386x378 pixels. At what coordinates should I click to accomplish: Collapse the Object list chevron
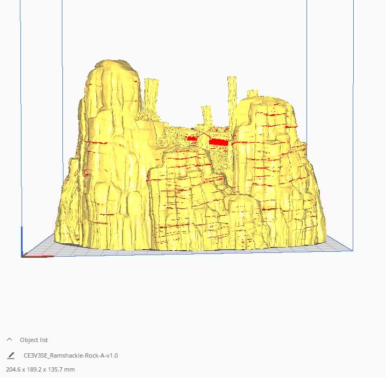pos(9,340)
